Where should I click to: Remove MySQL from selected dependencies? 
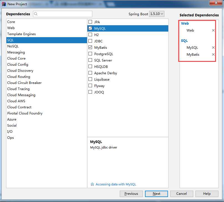[213, 47]
